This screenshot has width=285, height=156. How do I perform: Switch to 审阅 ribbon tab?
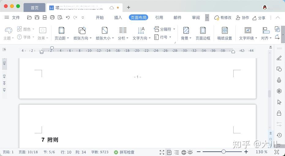pyautogui.click(x=196, y=17)
